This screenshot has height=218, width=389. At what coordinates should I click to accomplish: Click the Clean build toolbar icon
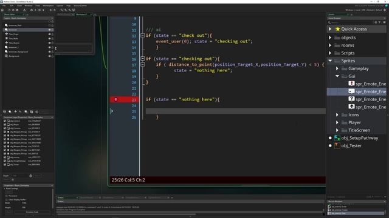pos(43,10)
